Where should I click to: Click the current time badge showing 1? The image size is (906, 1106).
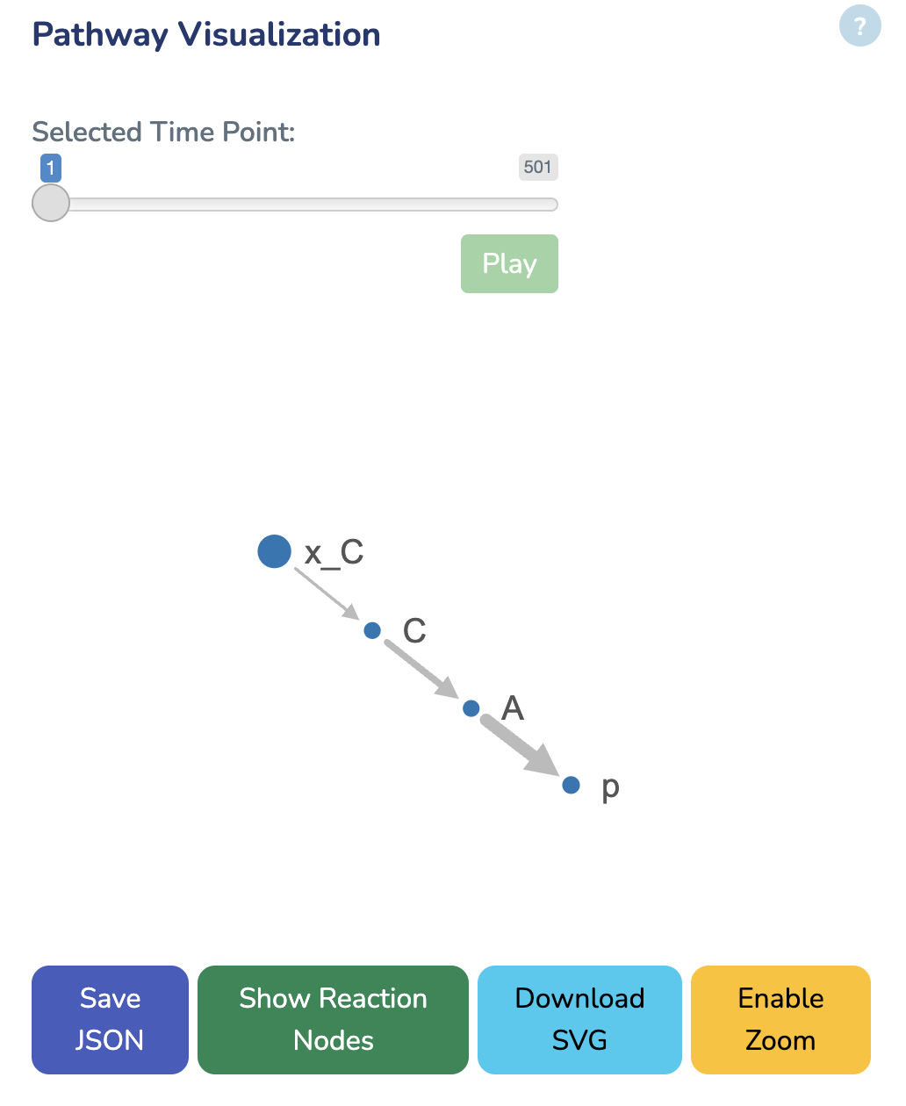[x=50, y=168]
